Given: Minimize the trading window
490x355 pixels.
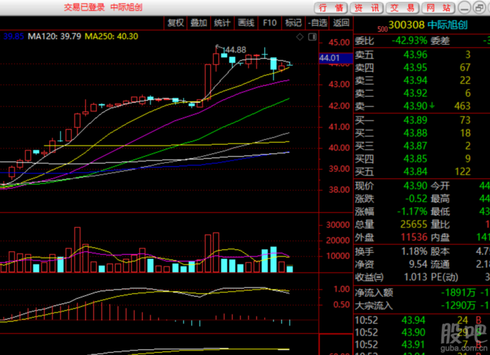Looking at the screenshot, I should coord(464,8).
